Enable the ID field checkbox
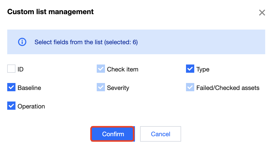This screenshot has width=275, height=147. (11, 69)
